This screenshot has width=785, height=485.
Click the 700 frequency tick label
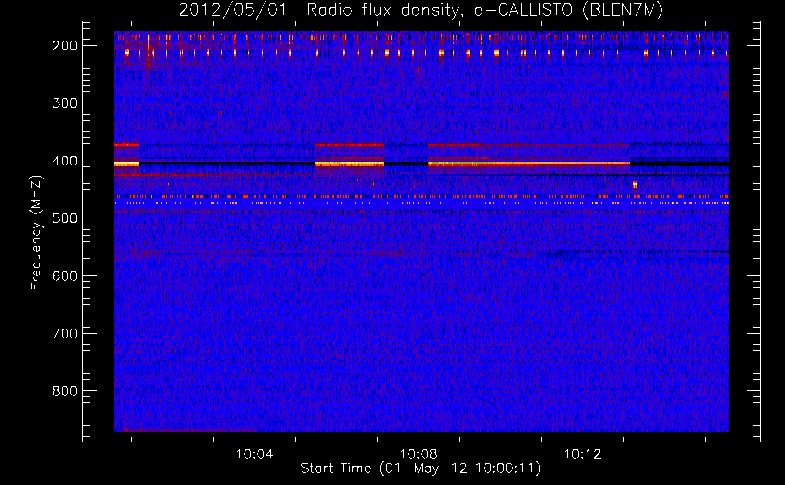[65, 334]
